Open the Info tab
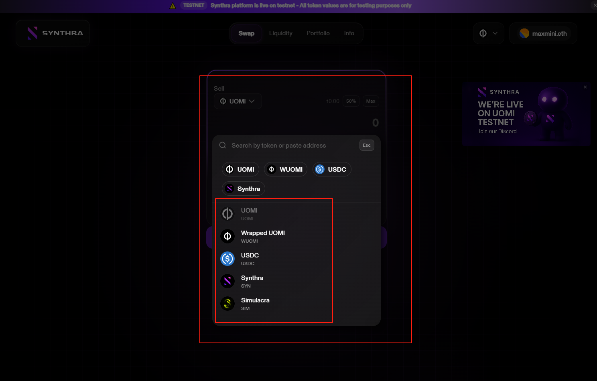The height and width of the screenshot is (381, 597). 349,33
